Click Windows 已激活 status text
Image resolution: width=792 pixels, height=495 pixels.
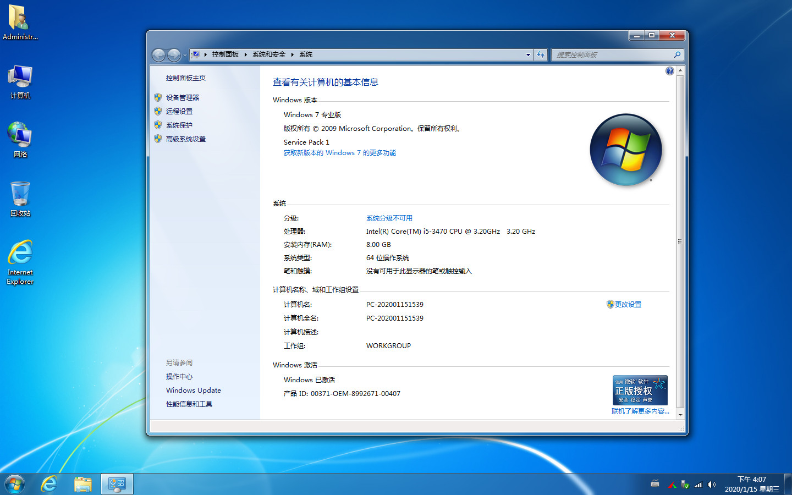click(309, 380)
